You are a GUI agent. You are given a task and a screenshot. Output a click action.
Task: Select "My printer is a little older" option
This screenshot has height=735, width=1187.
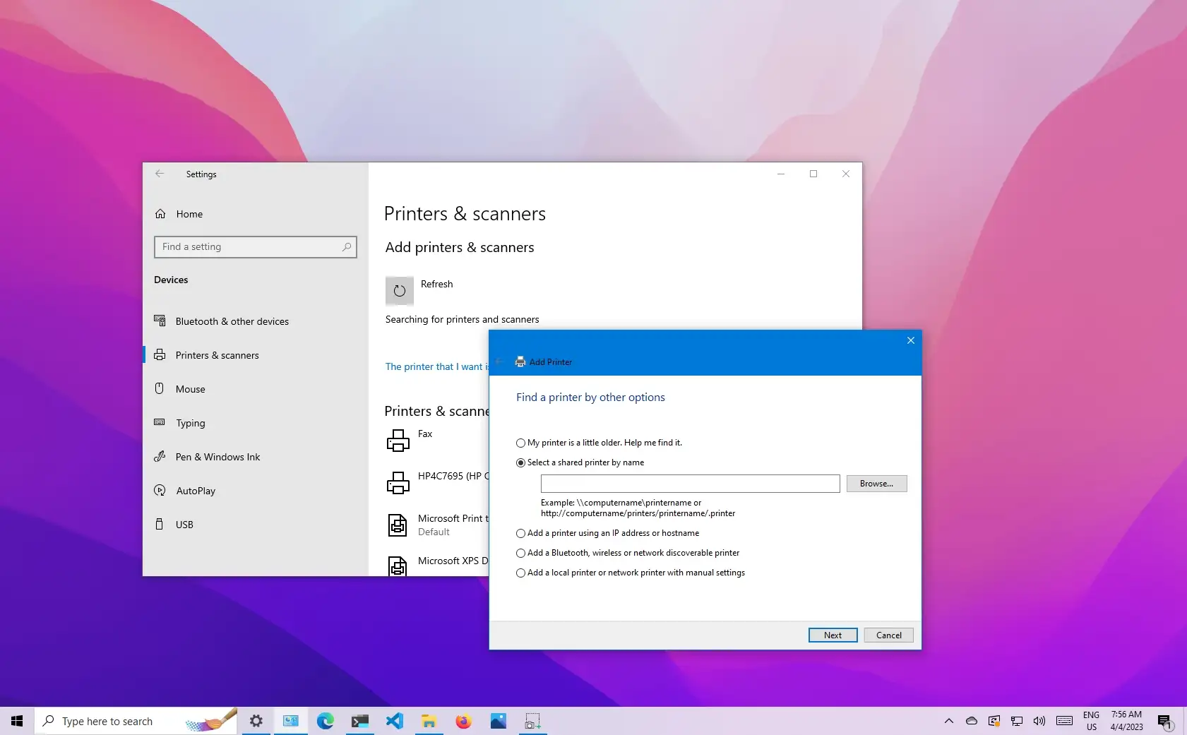pos(521,443)
